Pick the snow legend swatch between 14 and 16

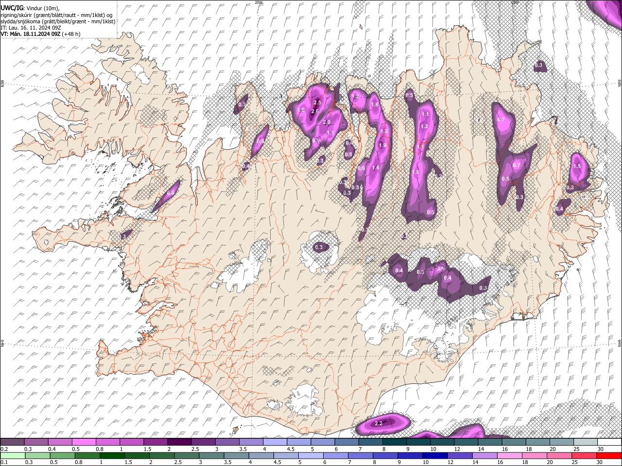[x=490, y=442]
